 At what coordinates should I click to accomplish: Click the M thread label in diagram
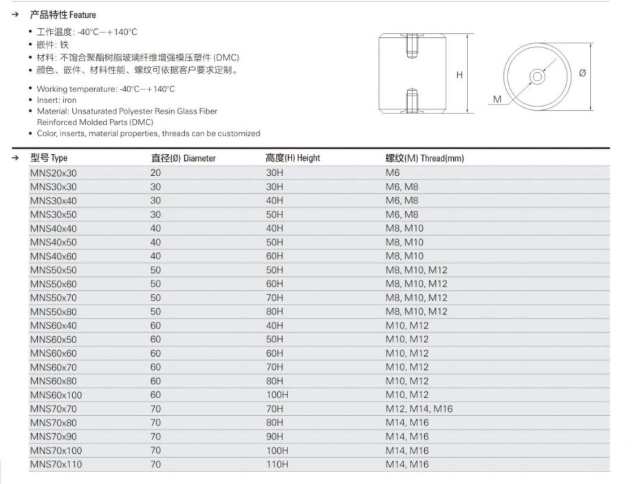pos(497,100)
